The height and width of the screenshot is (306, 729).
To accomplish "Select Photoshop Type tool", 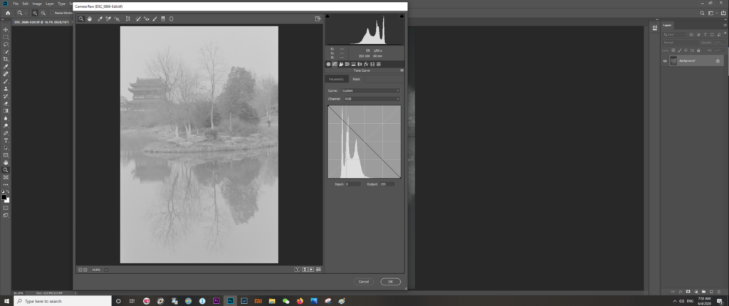I will [x=6, y=140].
